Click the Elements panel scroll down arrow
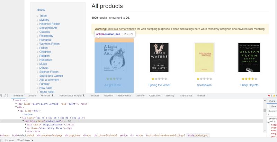This screenshot has width=277, height=142. (265, 131)
